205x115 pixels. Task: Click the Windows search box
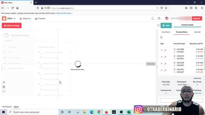[33, 112]
